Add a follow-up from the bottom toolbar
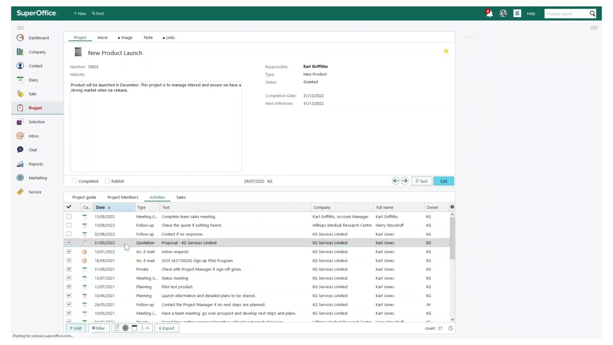This screenshot has height=345, width=613. 125,328
